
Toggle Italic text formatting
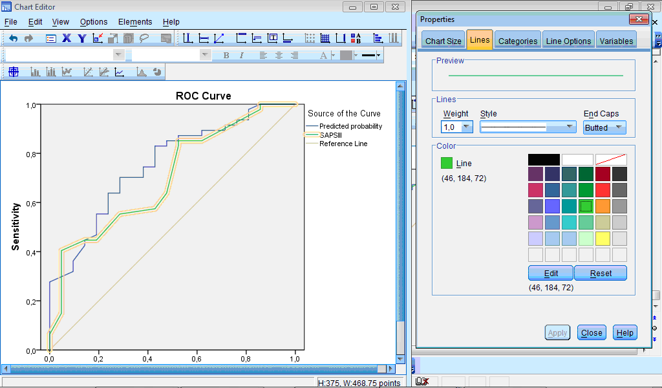click(x=242, y=56)
